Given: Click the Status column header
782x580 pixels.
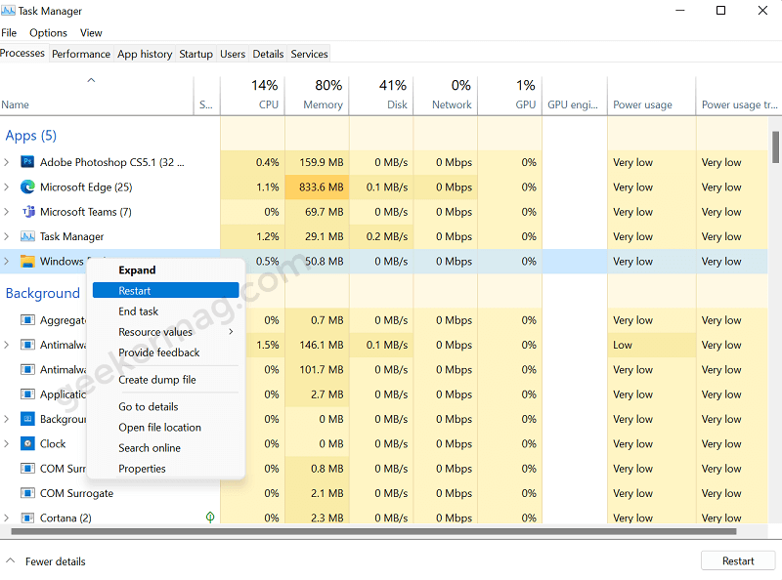Looking at the screenshot, I should [x=206, y=95].
